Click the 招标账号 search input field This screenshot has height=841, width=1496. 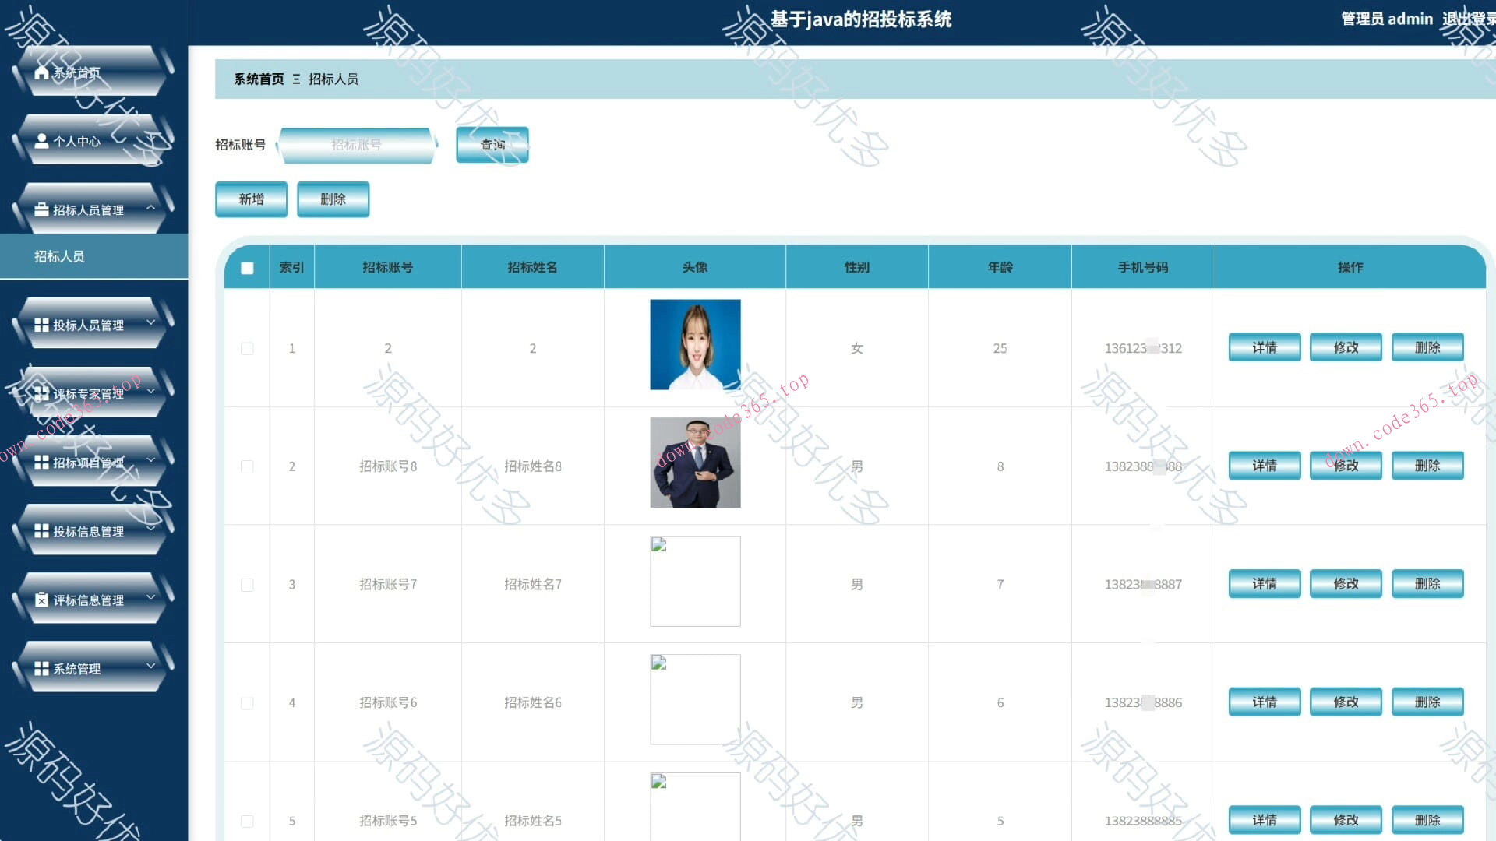click(x=356, y=145)
